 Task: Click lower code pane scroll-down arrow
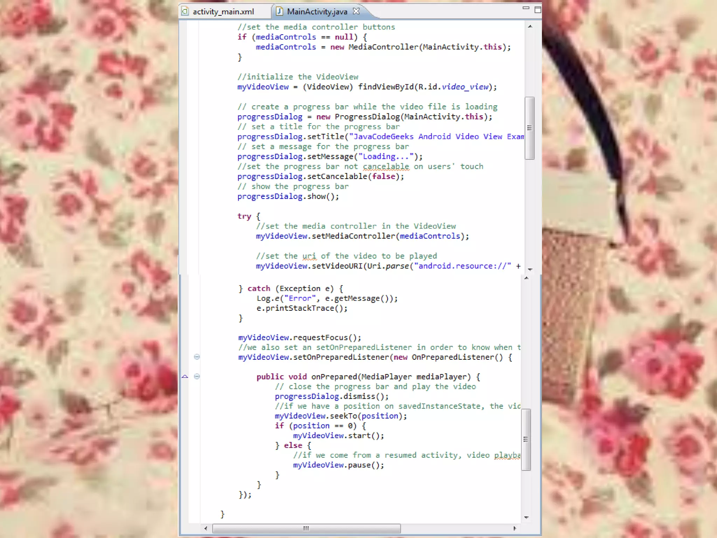pyautogui.click(x=526, y=517)
